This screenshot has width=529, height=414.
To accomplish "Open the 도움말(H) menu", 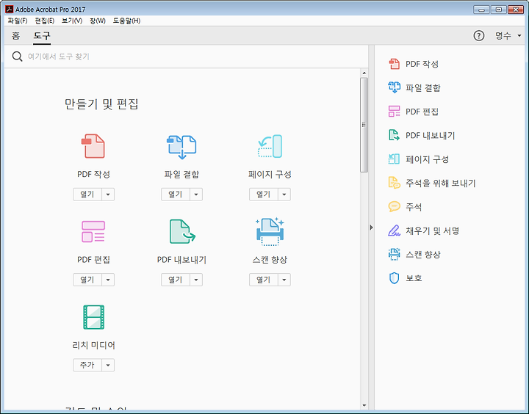I will tap(126, 21).
